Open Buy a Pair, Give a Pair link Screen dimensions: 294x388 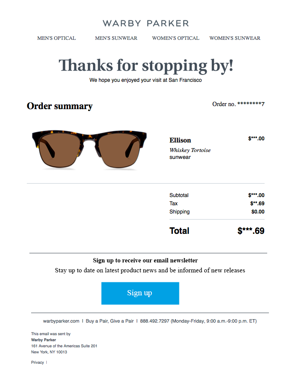click(110, 321)
